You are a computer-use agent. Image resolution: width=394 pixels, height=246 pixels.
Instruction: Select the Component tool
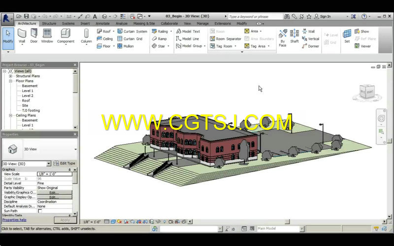(x=66, y=36)
